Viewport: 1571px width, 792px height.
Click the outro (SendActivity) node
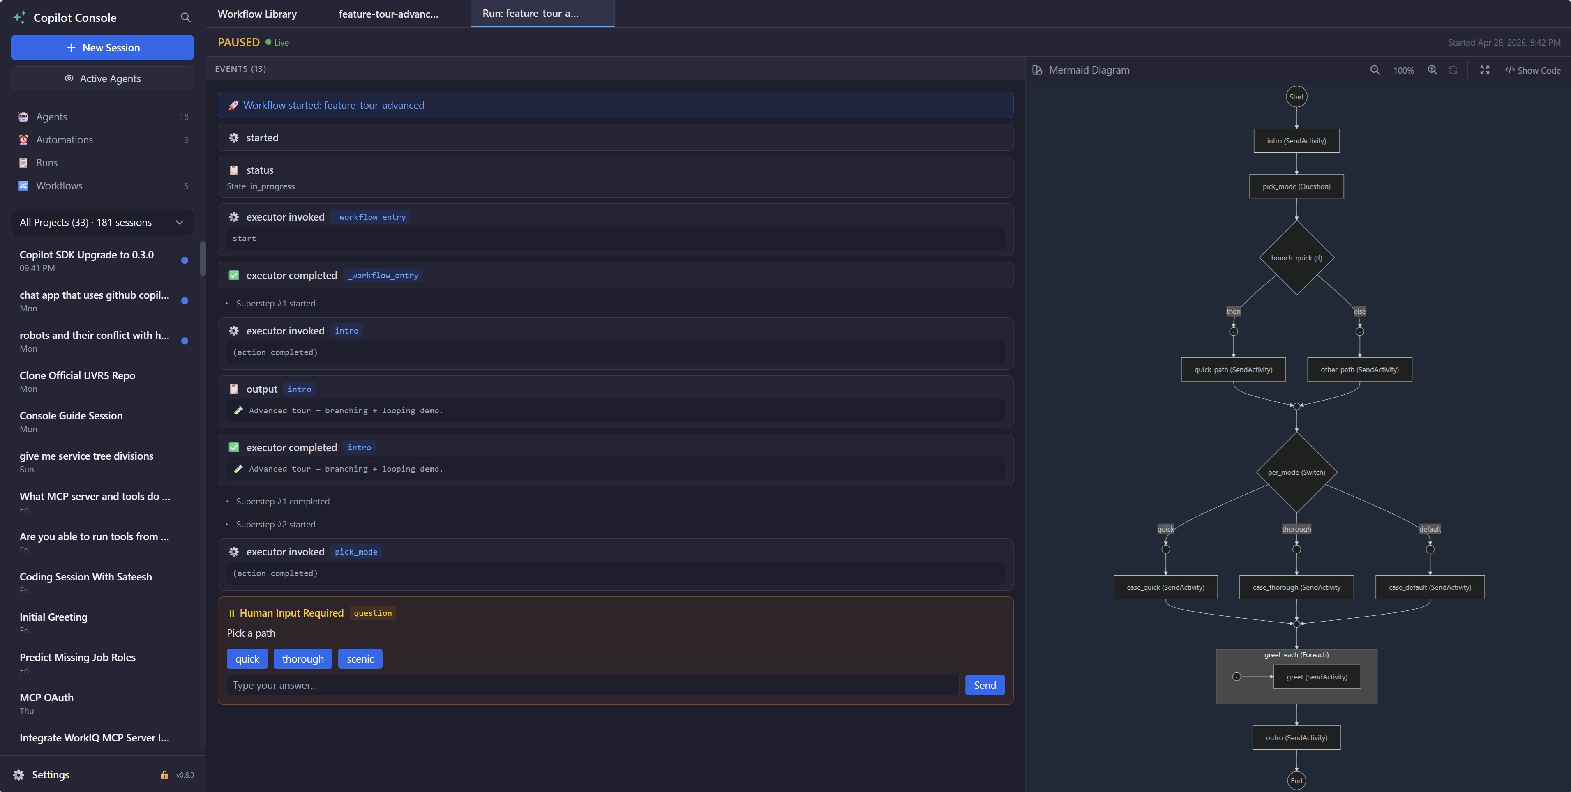coord(1296,738)
